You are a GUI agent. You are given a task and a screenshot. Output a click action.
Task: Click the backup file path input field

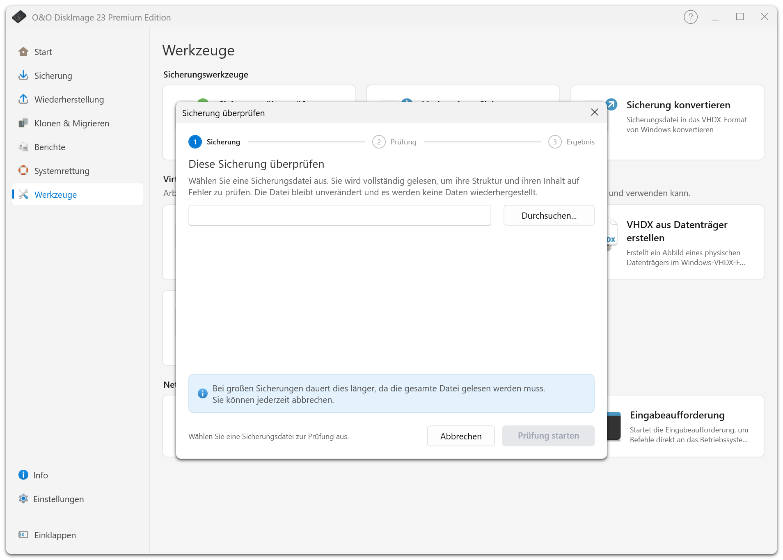pyautogui.click(x=340, y=215)
